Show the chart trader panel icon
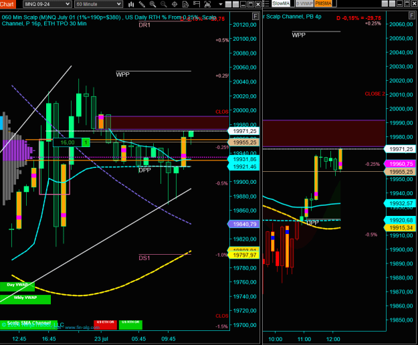This screenshot has height=345, width=418. (x=197, y=4)
